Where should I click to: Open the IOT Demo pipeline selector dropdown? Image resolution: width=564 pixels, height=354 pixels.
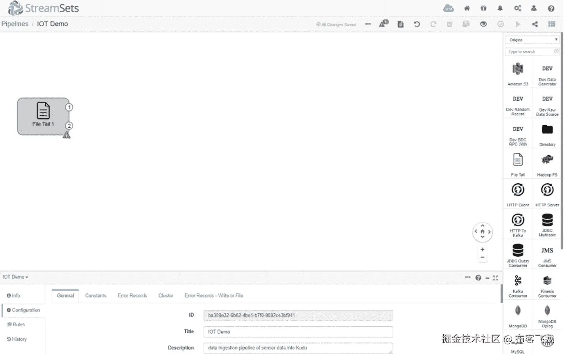[15, 277]
